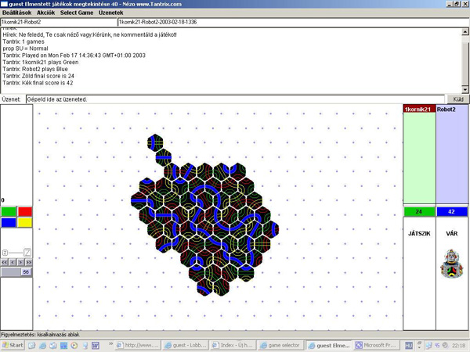Step back one move with < button
This screenshot has width=470, height=352.
(12, 262)
